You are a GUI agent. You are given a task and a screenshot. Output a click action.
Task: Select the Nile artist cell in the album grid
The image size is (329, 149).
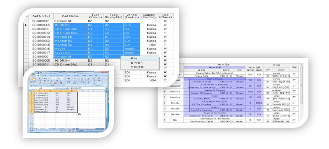(175, 120)
